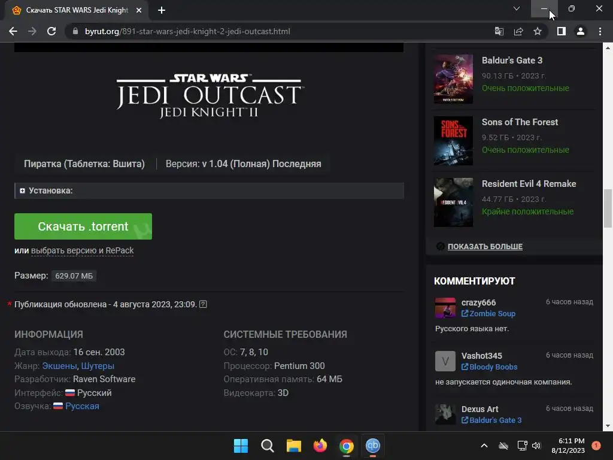Go forward to the next page
The height and width of the screenshot is (460, 613).
click(32, 31)
